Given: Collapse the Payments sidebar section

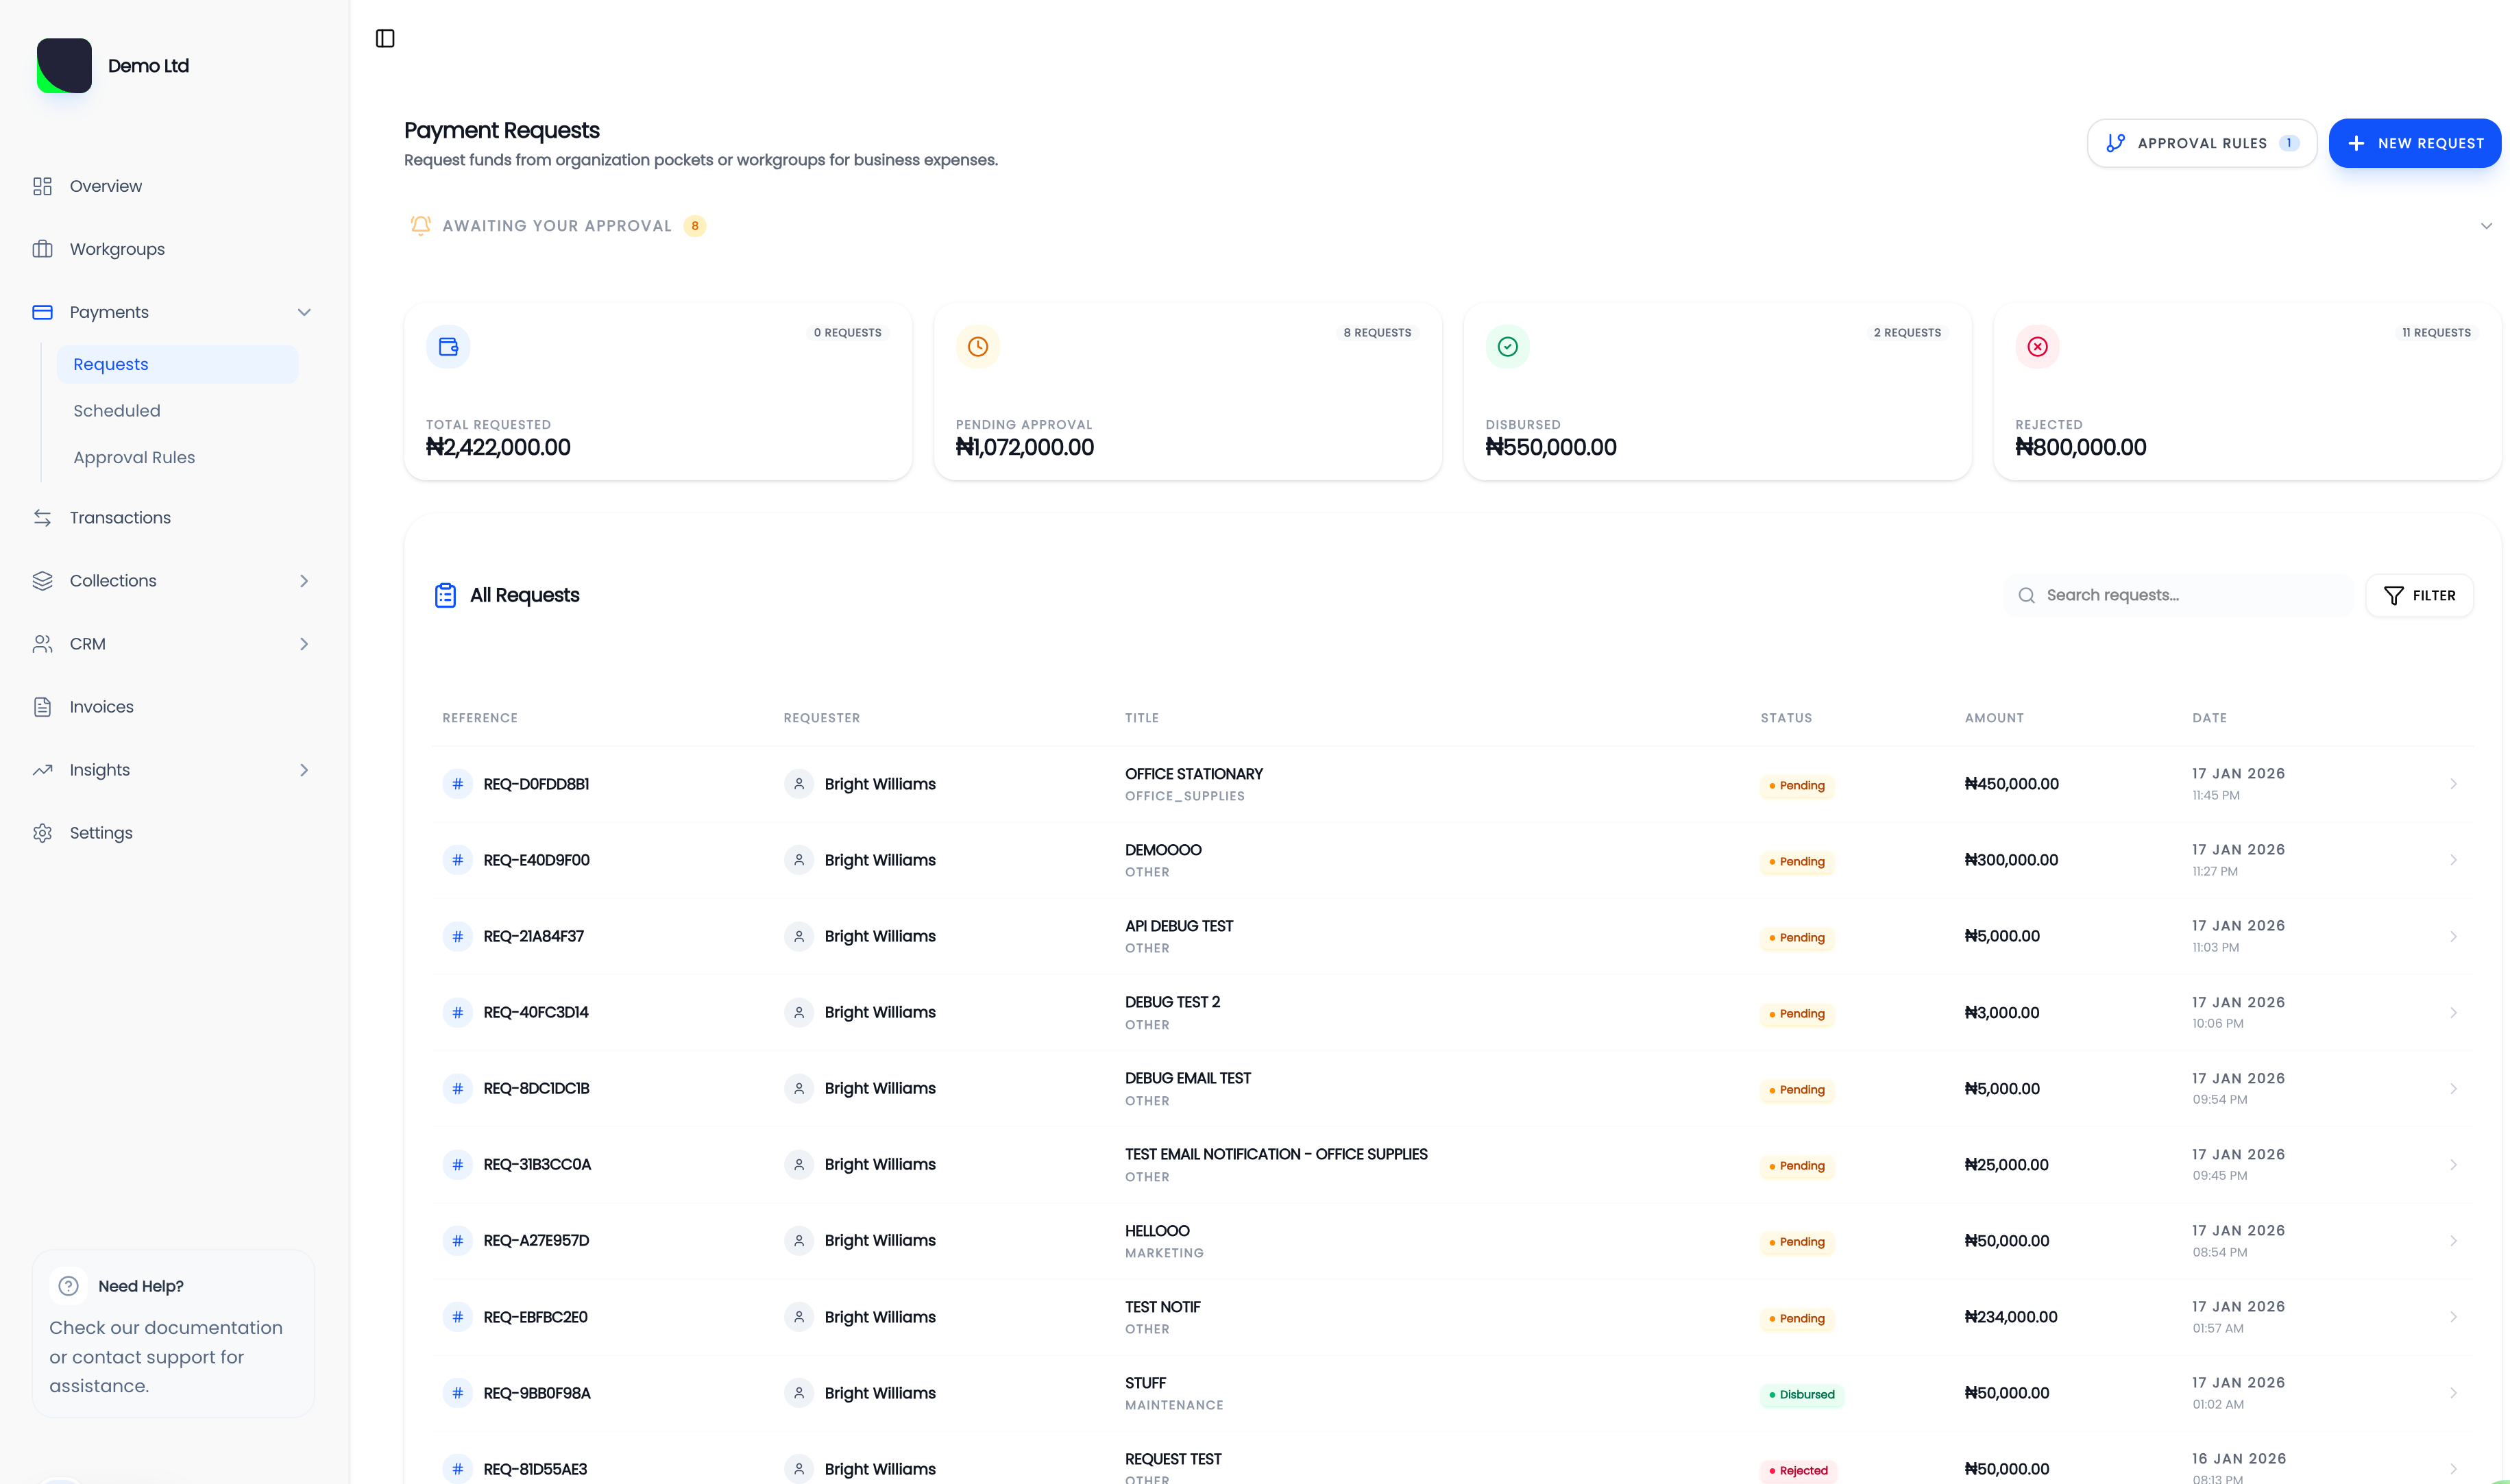Looking at the screenshot, I should click(305, 312).
